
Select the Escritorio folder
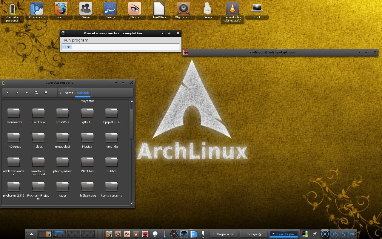[x=38, y=116]
